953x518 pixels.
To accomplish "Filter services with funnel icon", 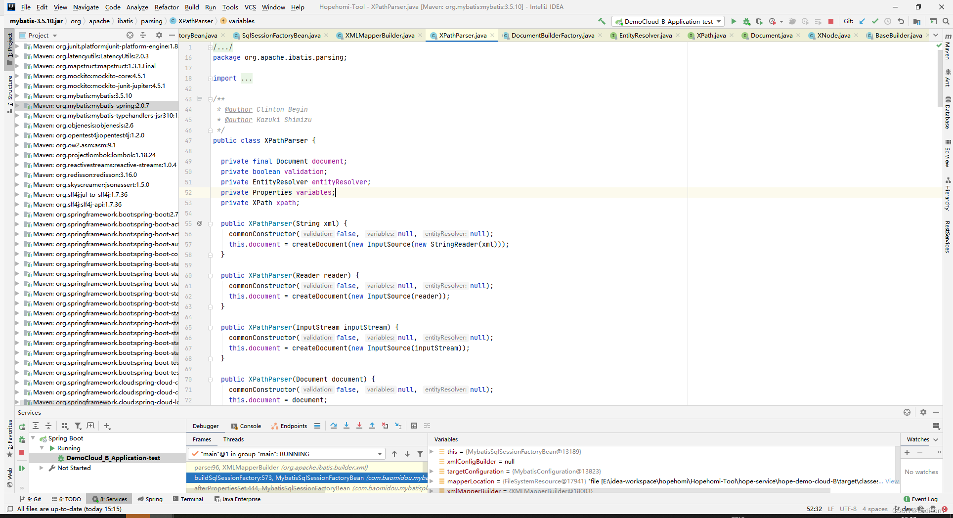I will [78, 426].
